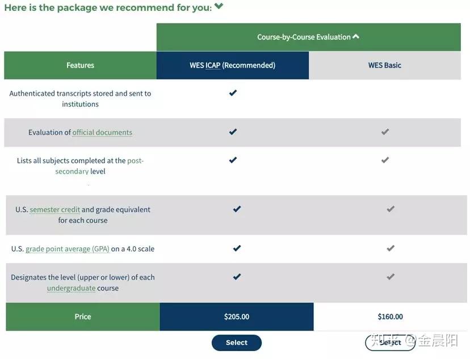Click WES Basic checkmark for subjects completed row
The width and height of the screenshot is (470, 359).
coord(385,161)
